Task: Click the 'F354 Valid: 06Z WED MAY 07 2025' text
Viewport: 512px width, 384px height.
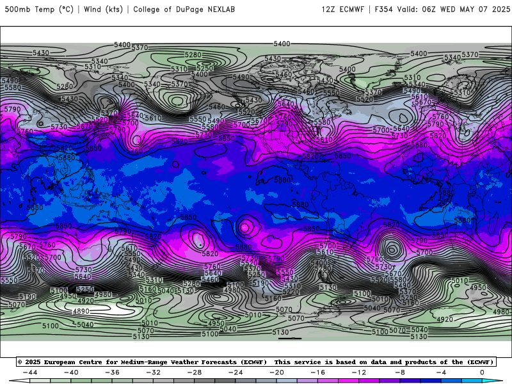Action: [442, 9]
